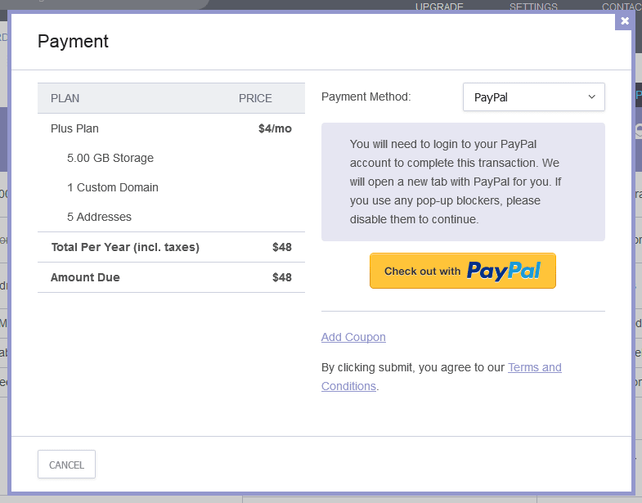Screen dimensions: 642x503
Task: Click Total Per Year (incl. taxes) label
Action: (x=125, y=247)
